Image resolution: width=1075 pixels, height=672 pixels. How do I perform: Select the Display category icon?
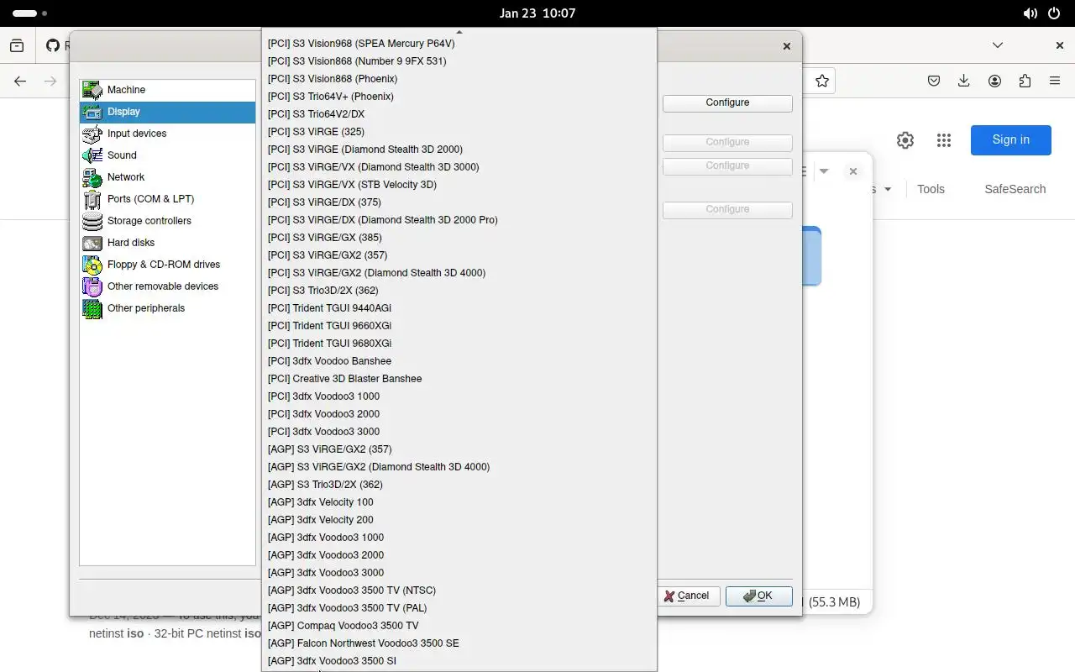92,112
